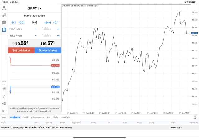
Task: Open the candlestick chart settings icon
Action: pyautogui.click(x=4, y=89)
